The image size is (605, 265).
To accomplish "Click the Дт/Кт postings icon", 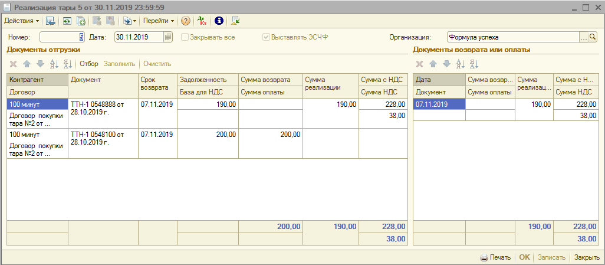I will [202, 21].
